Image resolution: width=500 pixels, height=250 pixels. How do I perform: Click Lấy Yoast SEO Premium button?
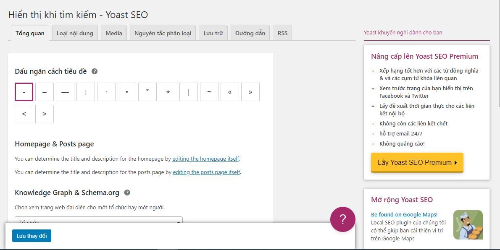click(417, 162)
